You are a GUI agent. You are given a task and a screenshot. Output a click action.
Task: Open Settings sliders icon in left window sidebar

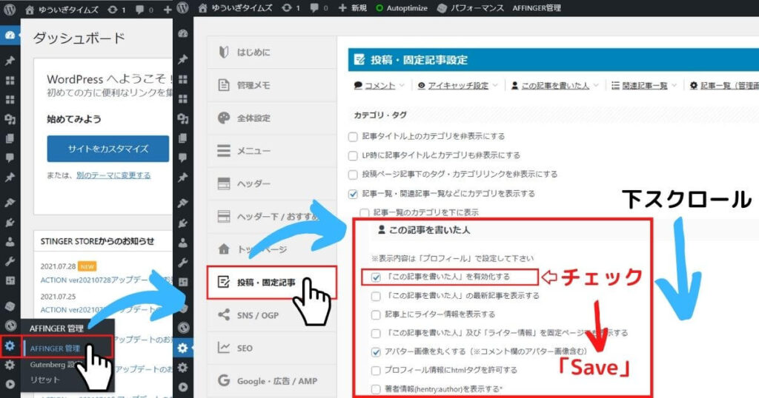pos(10,280)
